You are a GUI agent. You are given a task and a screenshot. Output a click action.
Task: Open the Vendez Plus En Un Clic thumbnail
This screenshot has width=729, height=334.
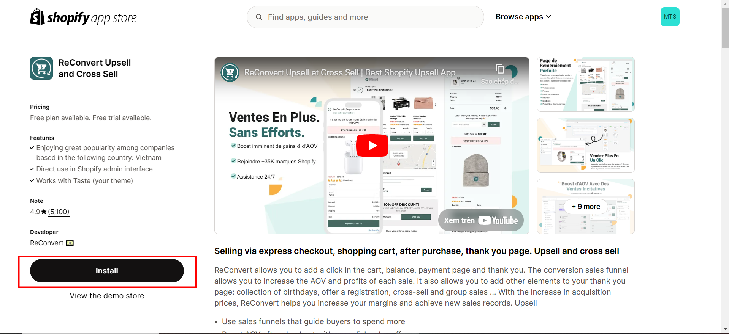point(586,145)
